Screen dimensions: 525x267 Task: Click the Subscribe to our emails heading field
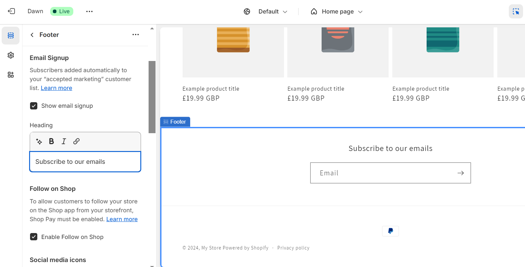coord(85,162)
